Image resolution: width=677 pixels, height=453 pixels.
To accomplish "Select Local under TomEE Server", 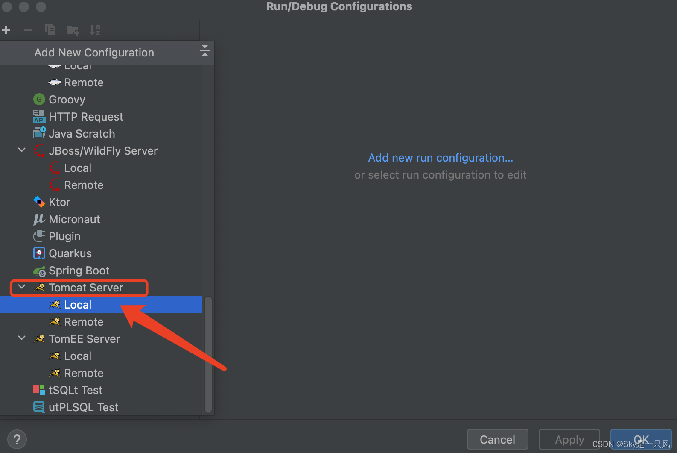I will pyautogui.click(x=101, y=356).
